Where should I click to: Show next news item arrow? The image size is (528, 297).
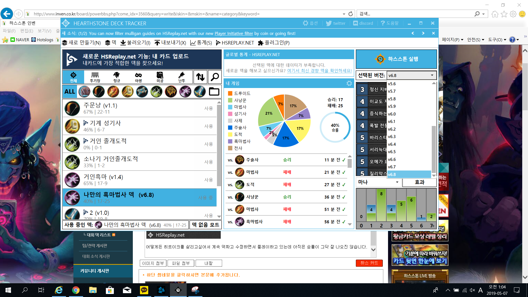(423, 33)
